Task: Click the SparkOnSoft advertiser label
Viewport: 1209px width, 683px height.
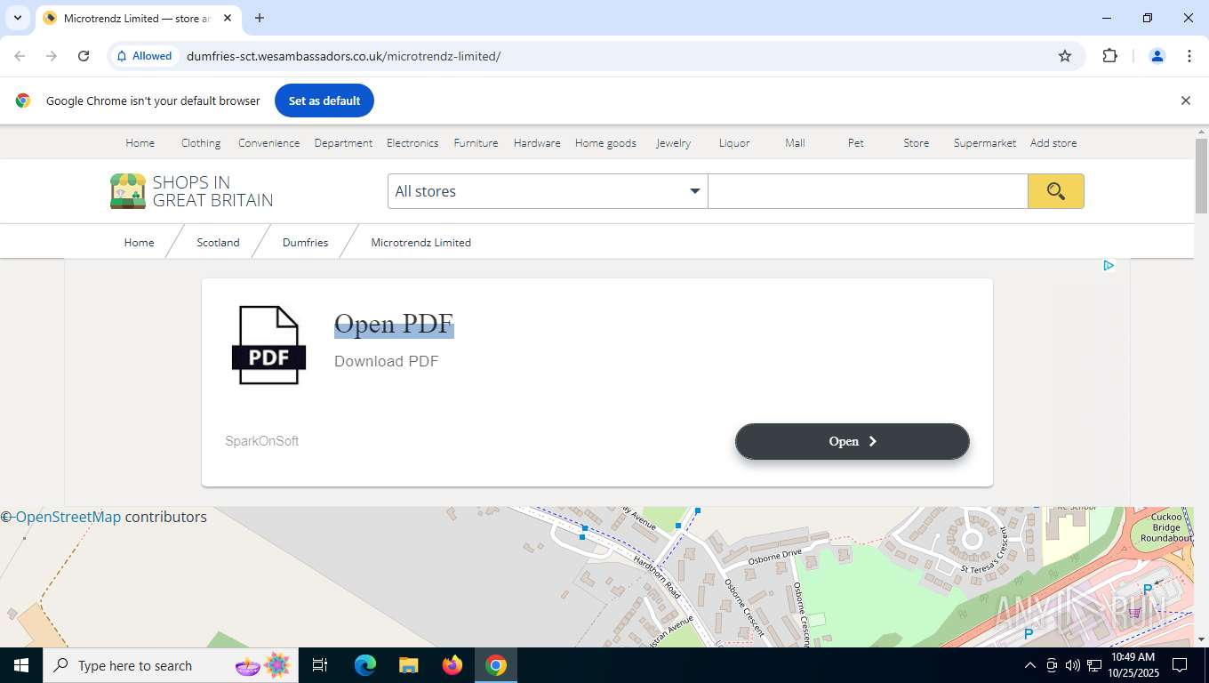Action: point(261,441)
